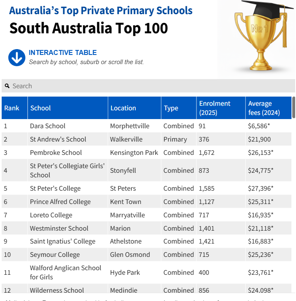Select Pembroke School cell
This screenshot has height=301, width=296.
coord(68,153)
